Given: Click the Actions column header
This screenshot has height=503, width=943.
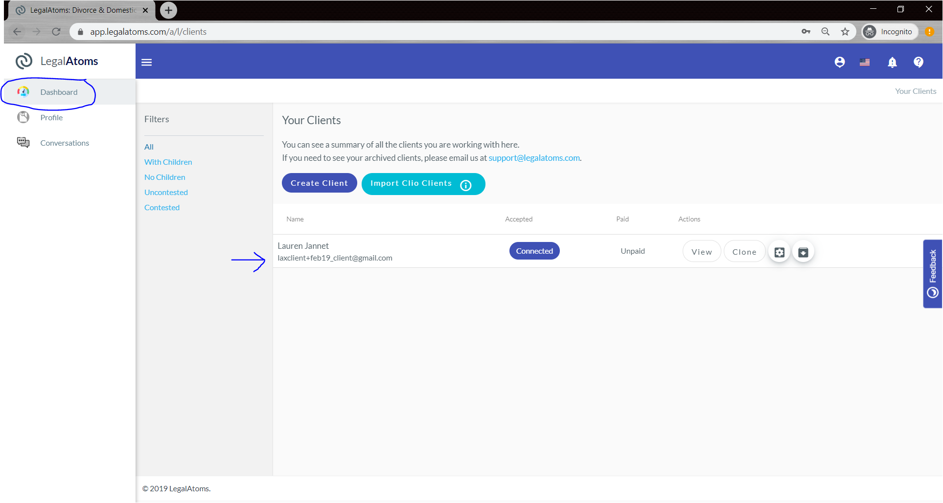Looking at the screenshot, I should pyautogui.click(x=689, y=219).
